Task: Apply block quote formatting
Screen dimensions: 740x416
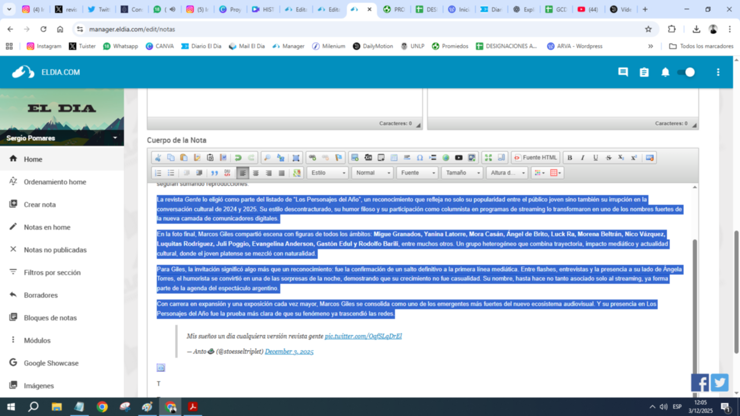Action: pos(214,173)
